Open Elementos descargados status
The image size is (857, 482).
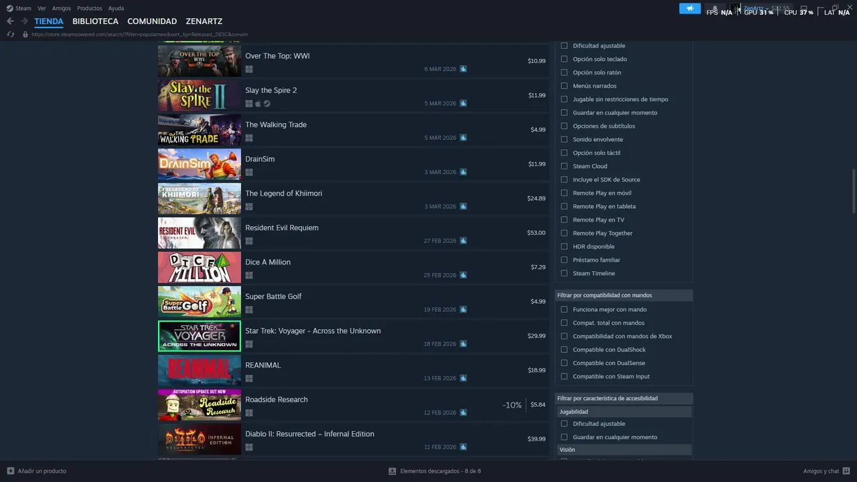coord(441,471)
